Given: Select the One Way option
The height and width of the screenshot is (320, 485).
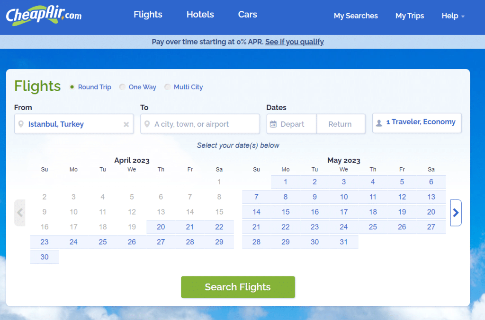Looking at the screenshot, I should point(138,87).
